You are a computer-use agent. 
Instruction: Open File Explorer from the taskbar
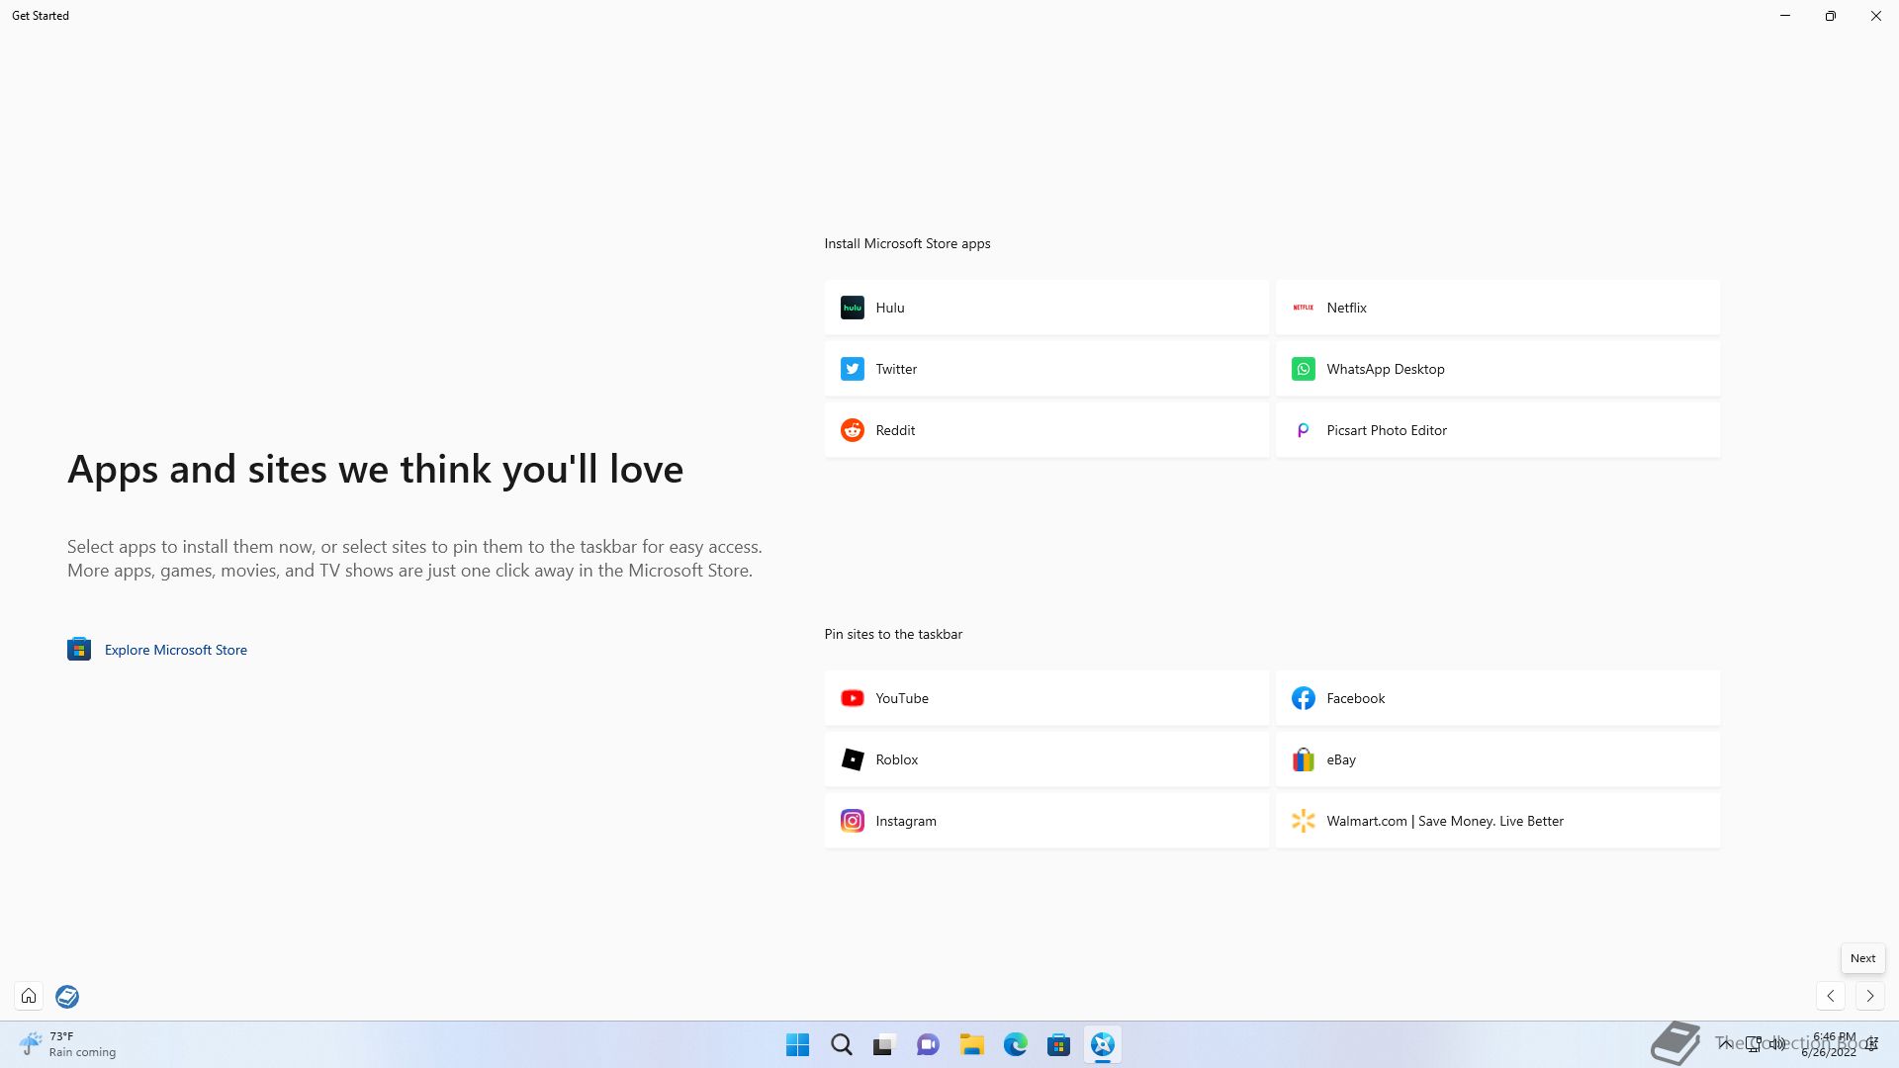point(971,1044)
